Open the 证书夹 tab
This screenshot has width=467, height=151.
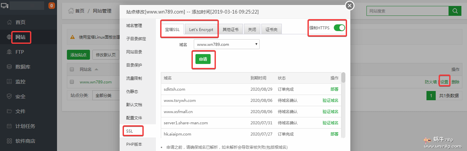point(272,29)
